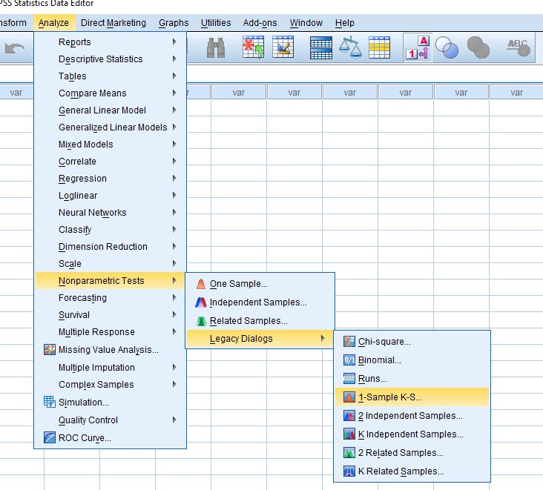Click the Weight Cases scale icon
Viewport: 543px width, 490px height.
(350, 47)
